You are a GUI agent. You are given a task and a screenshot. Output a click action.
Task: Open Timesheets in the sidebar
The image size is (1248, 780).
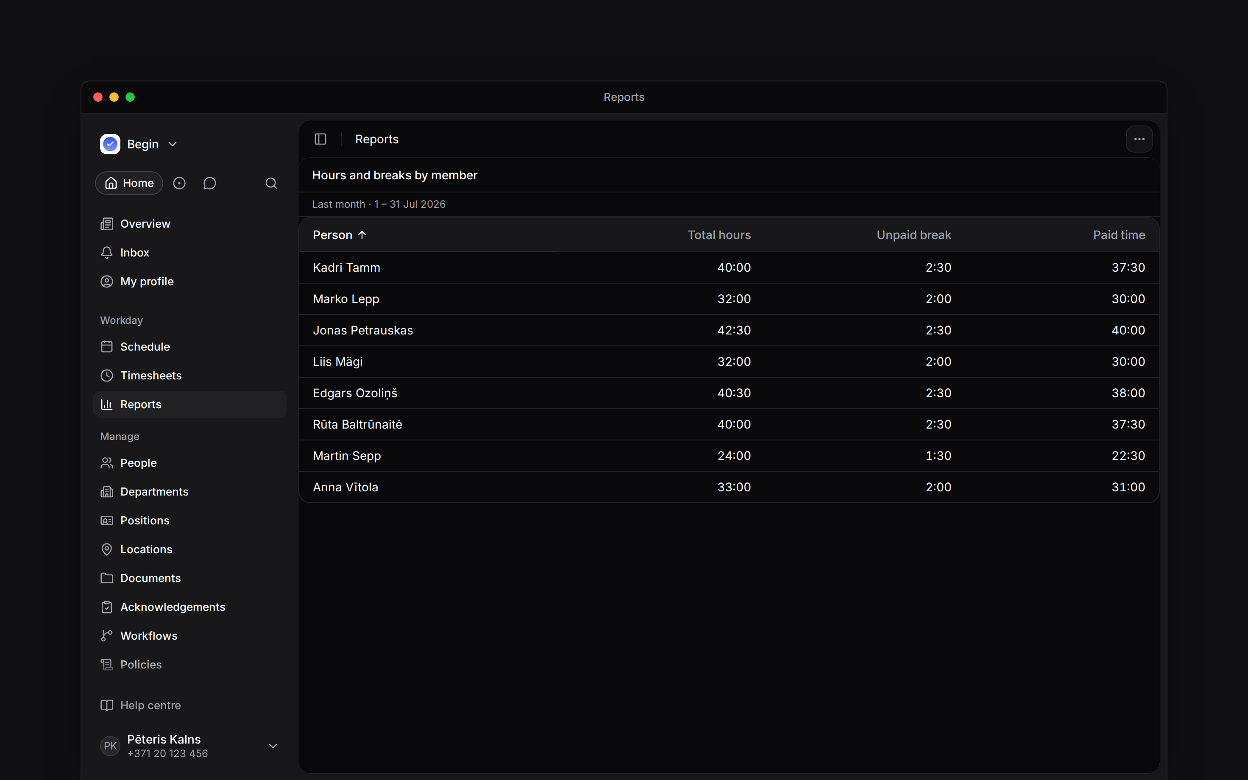coord(190,376)
